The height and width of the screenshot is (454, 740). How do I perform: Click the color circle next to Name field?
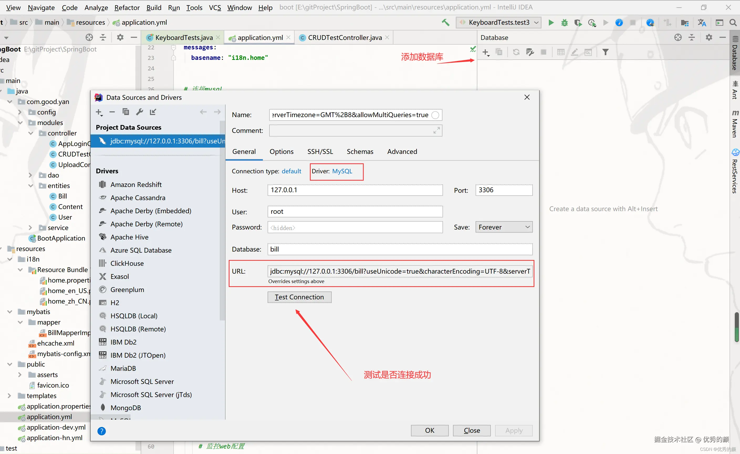click(435, 115)
